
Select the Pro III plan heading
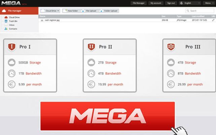(x=193, y=47)
